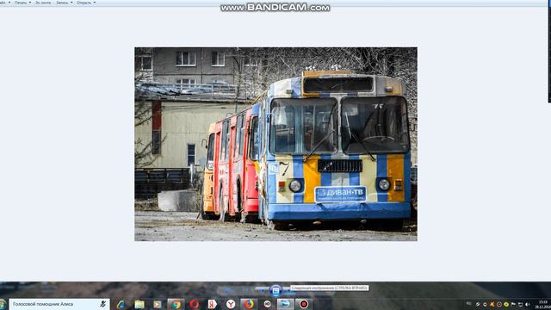Click the slideshow play button in viewer controls
Image resolution: width=551 pixels, height=310 pixels.
point(275,291)
